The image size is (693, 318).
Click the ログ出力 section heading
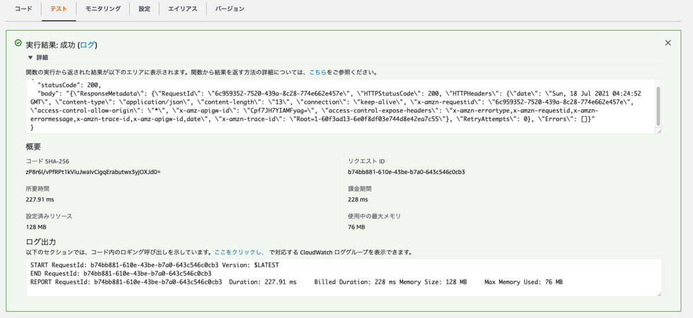point(41,242)
